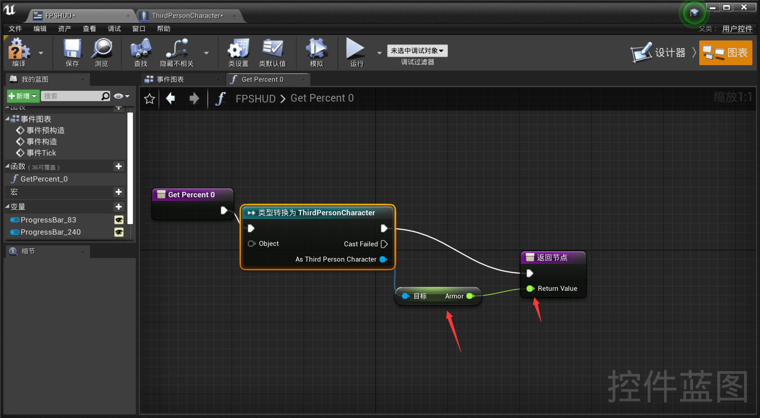Click the favorite star icon in graph bar
Image resolution: width=760 pixels, height=418 pixels.
click(150, 98)
